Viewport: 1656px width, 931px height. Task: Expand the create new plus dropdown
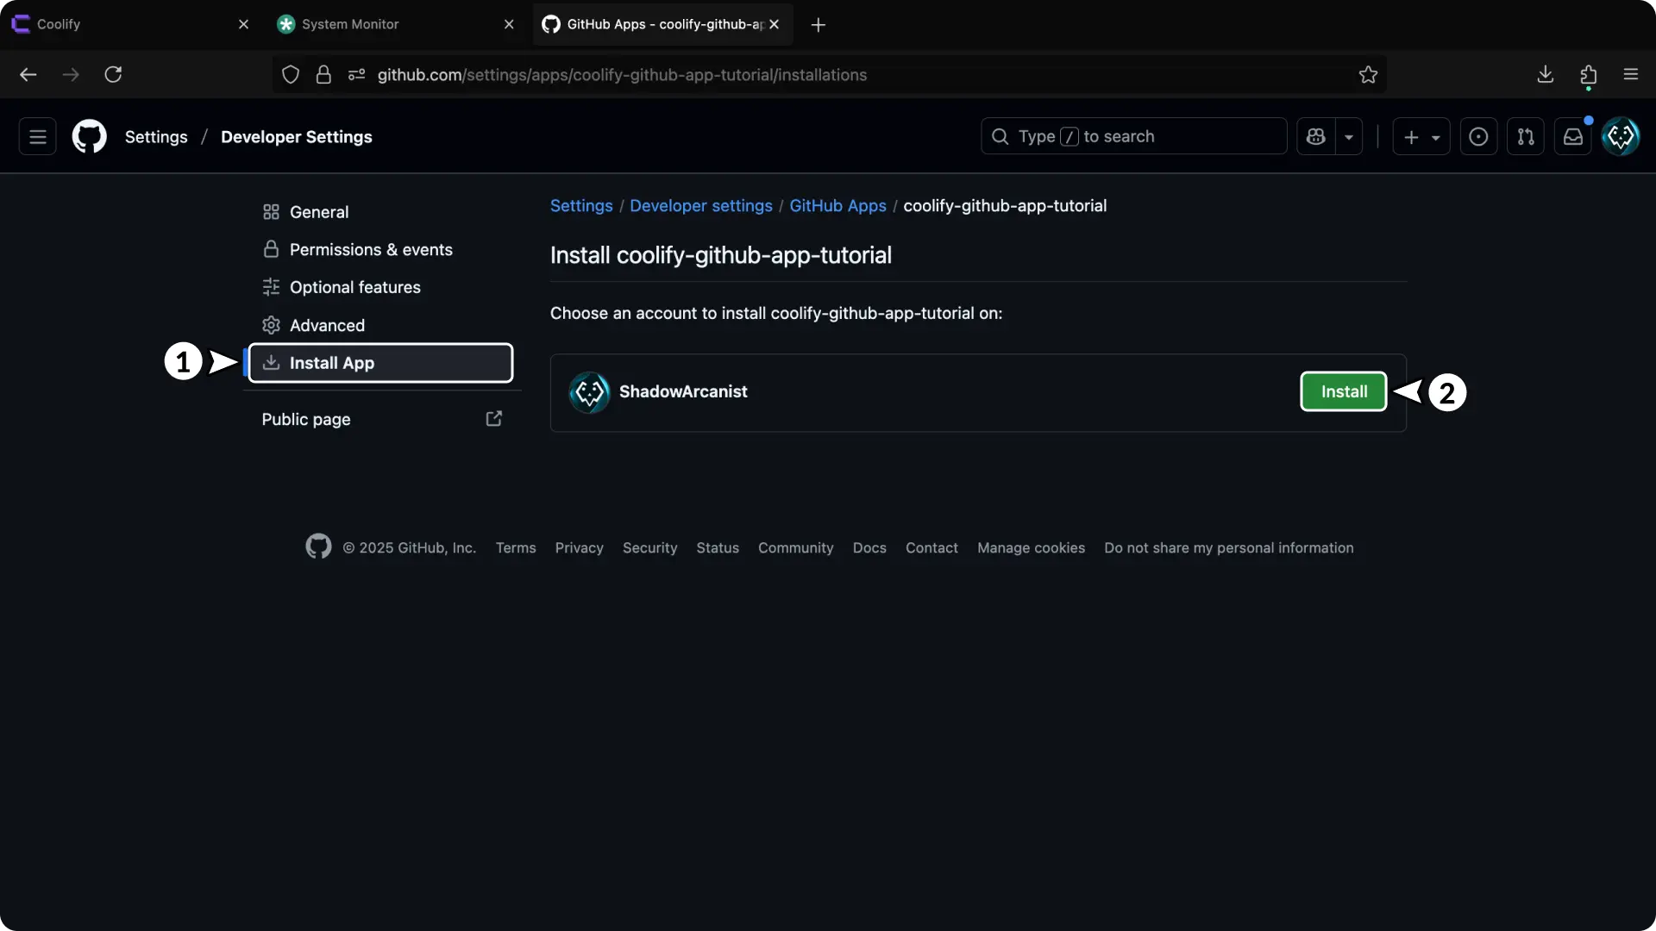tap(1421, 136)
